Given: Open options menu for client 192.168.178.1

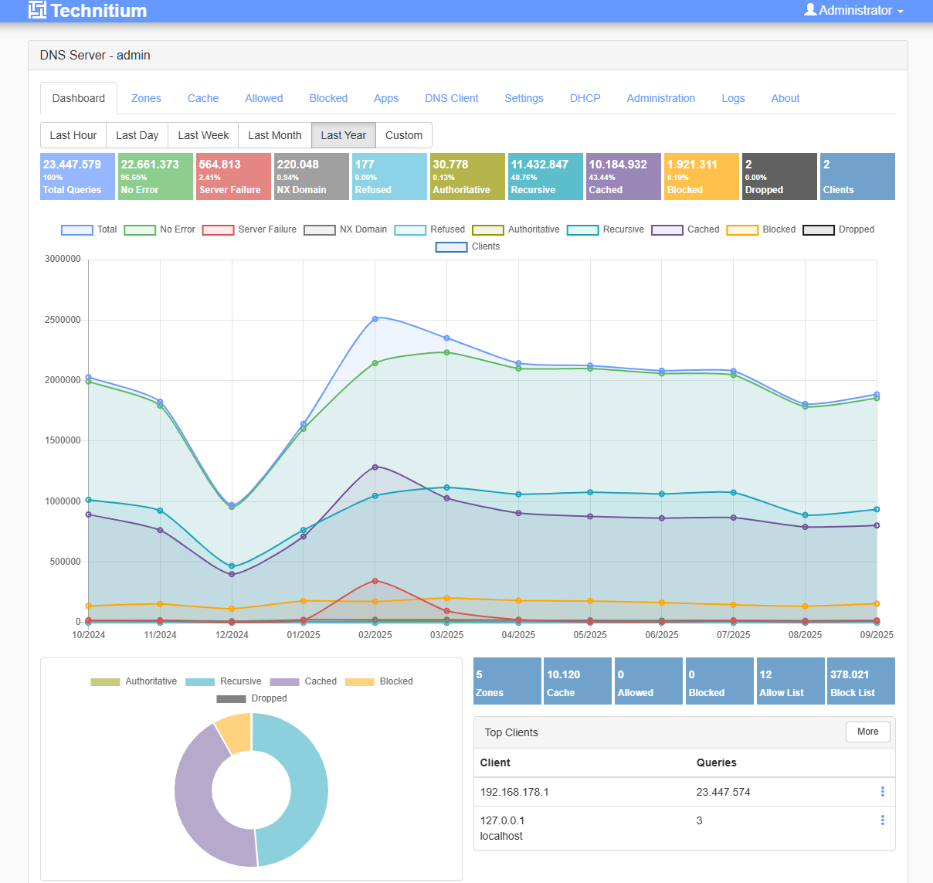Looking at the screenshot, I should pos(882,792).
